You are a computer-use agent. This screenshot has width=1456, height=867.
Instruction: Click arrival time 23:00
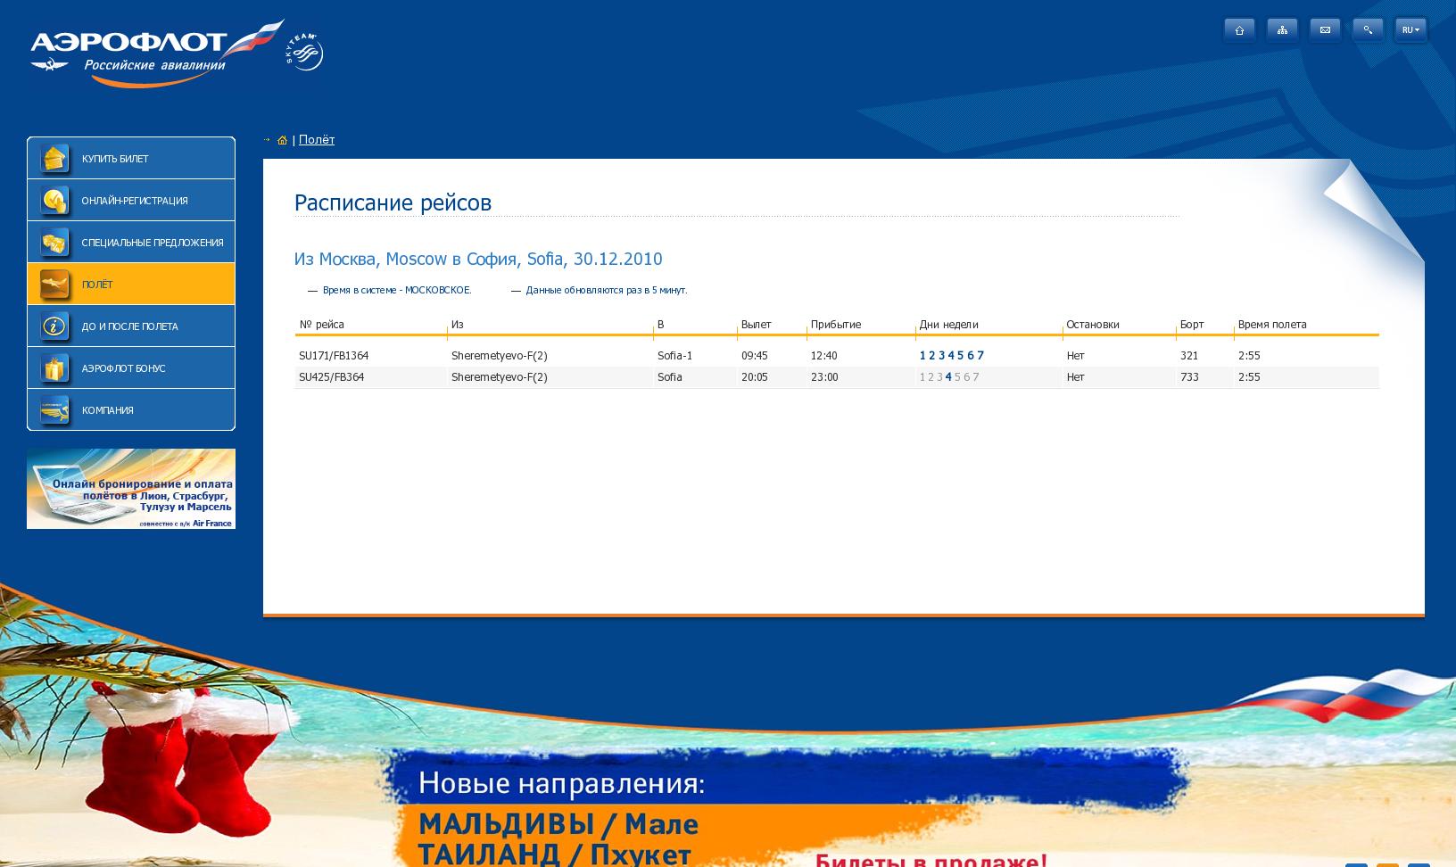point(823,376)
